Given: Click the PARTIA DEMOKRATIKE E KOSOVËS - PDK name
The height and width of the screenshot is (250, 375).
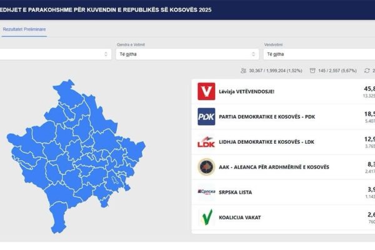Looking at the screenshot, I should pyautogui.click(x=267, y=117).
